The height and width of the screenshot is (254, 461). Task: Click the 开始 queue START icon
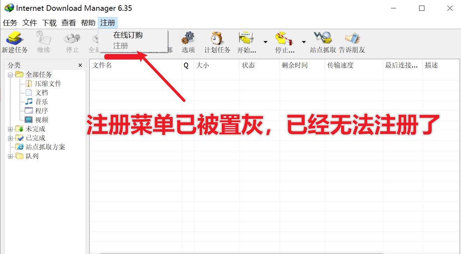pyautogui.click(x=246, y=39)
